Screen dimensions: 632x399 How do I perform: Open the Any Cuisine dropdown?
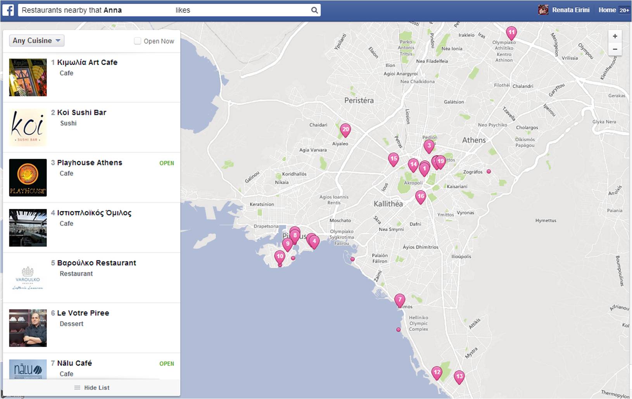click(36, 41)
